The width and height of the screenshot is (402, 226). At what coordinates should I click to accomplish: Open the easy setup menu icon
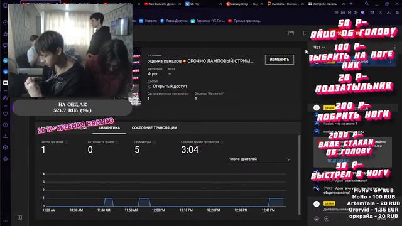tap(397, 13)
